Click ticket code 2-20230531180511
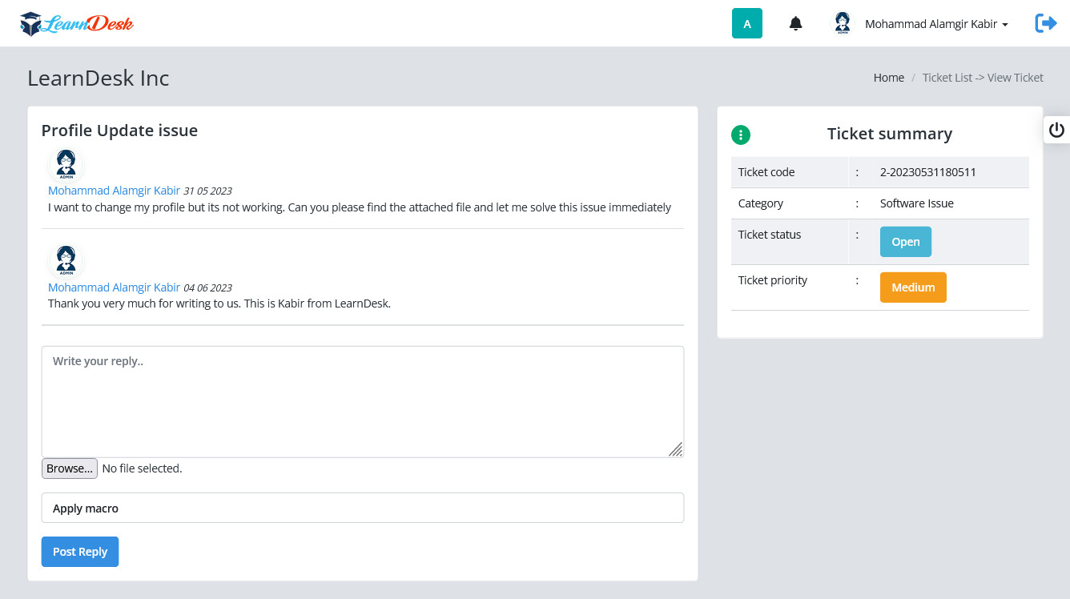Screen dimensions: 1070x599 927,172
